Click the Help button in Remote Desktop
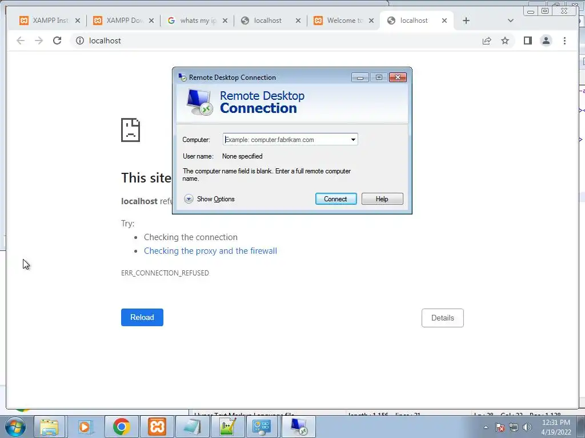This screenshot has width=585, height=438. [382, 199]
